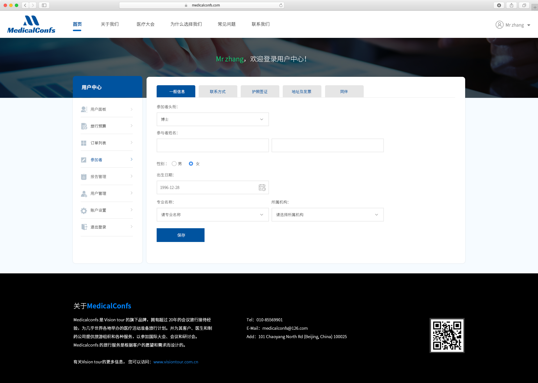Click the 用户面板 sidebar icon
Screen dimensions: 538x383
click(x=84, y=109)
